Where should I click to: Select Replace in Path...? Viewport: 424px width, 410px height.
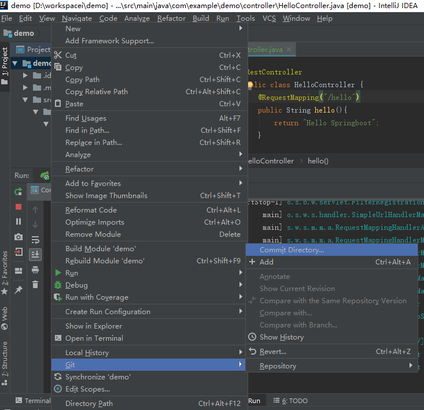(150, 143)
